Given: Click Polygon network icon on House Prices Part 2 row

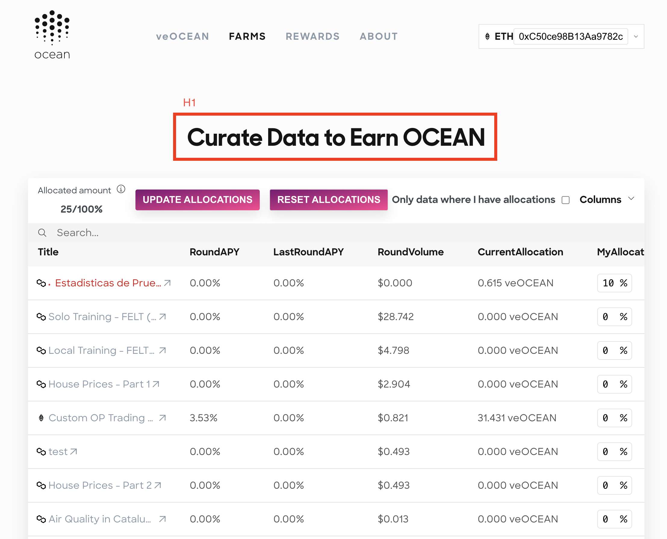Looking at the screenshot, I should click(x=41, y=485).
